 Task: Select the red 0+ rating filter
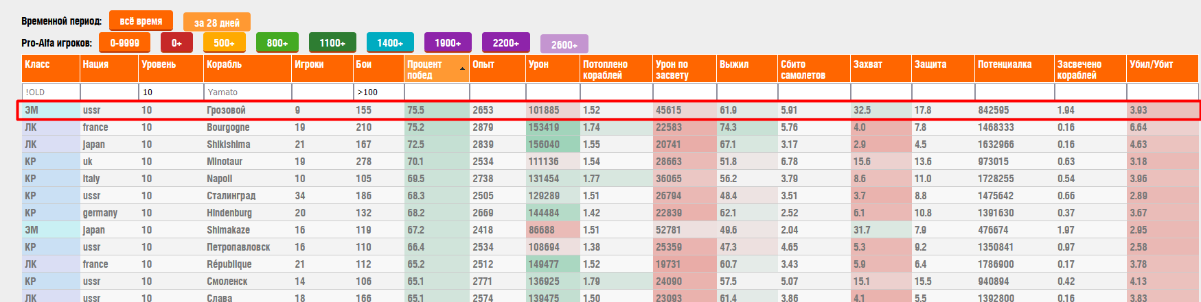point(176,42)
